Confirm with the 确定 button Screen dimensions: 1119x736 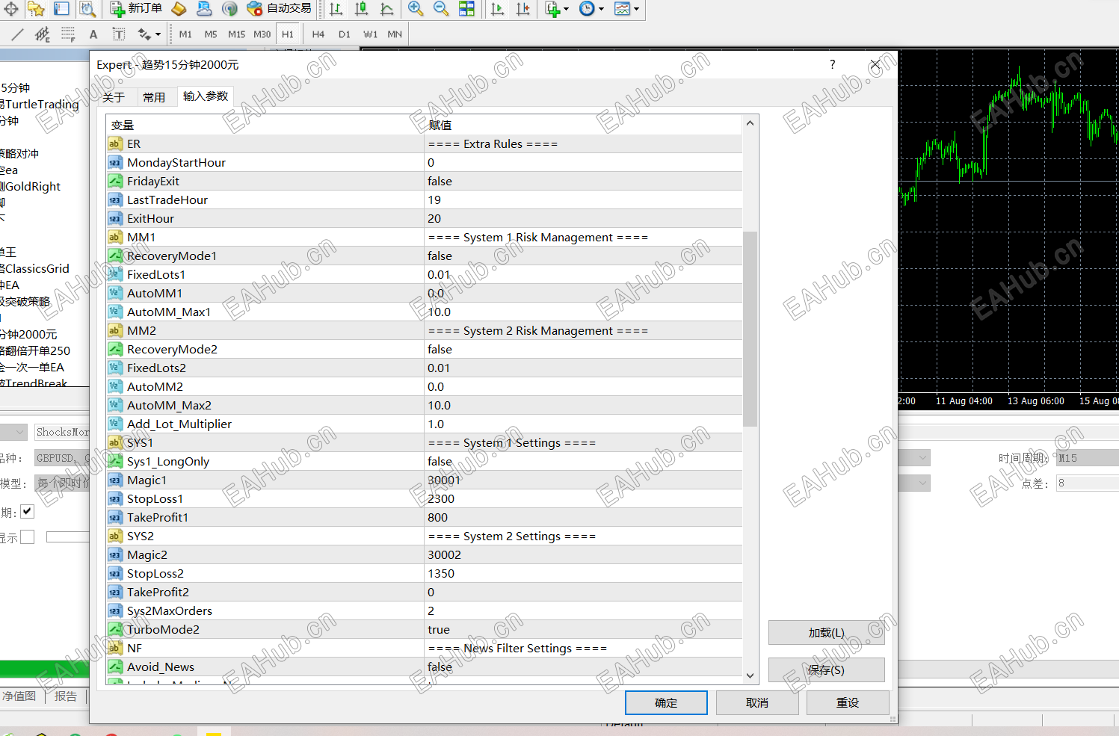[x=666, y=703]
